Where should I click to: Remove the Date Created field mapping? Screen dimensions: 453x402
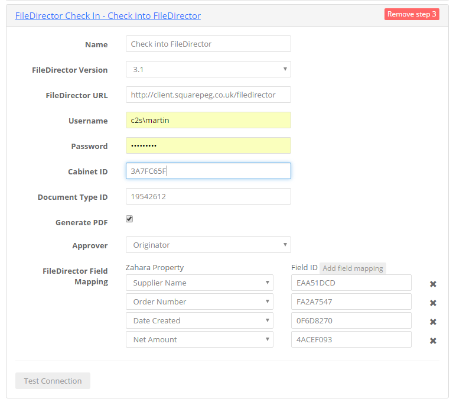(433, 322)
